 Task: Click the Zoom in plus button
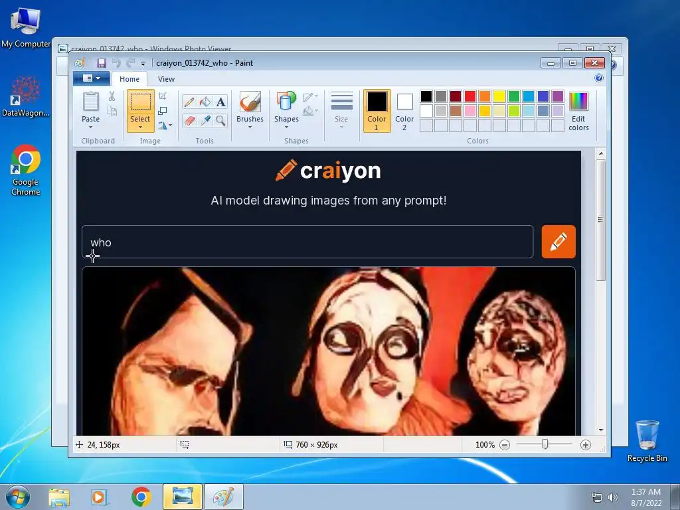[586, 445]
